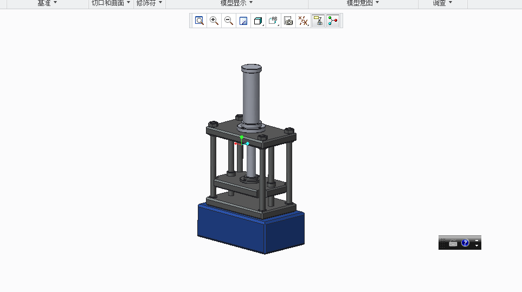This screenshot has width=522, height=292.
Task: Open the Display Style cube dropdown
Action: (x=258, y=21)
